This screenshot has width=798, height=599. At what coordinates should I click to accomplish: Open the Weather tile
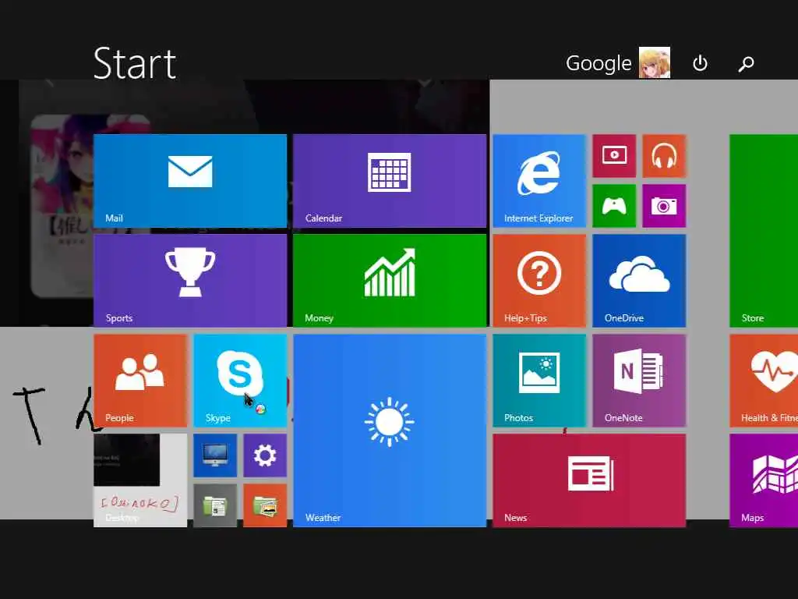[x=390, y=431]
